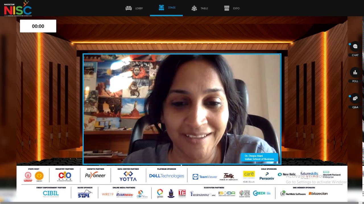Viewport: 364px width, 204px height.
Task: Click the New Relic sponsor logo
Action: point(287,175)
